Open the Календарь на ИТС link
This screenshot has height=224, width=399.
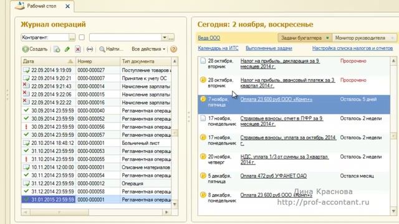tap(218, 49)
